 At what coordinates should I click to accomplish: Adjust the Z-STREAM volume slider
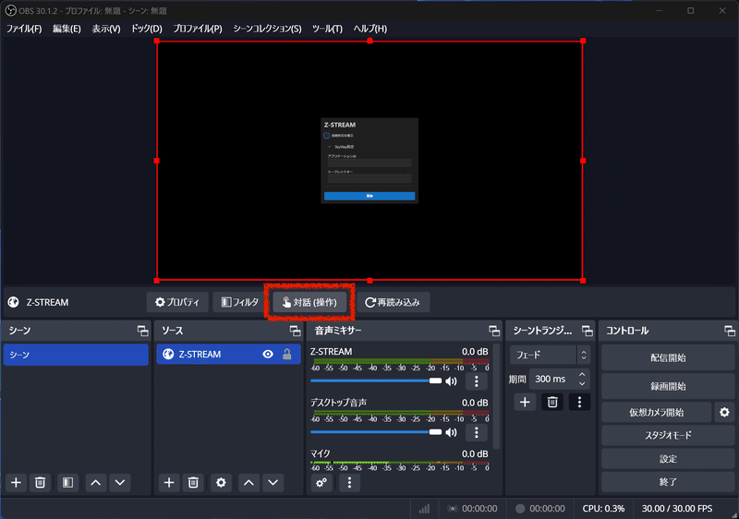click(x=376, y=380)
